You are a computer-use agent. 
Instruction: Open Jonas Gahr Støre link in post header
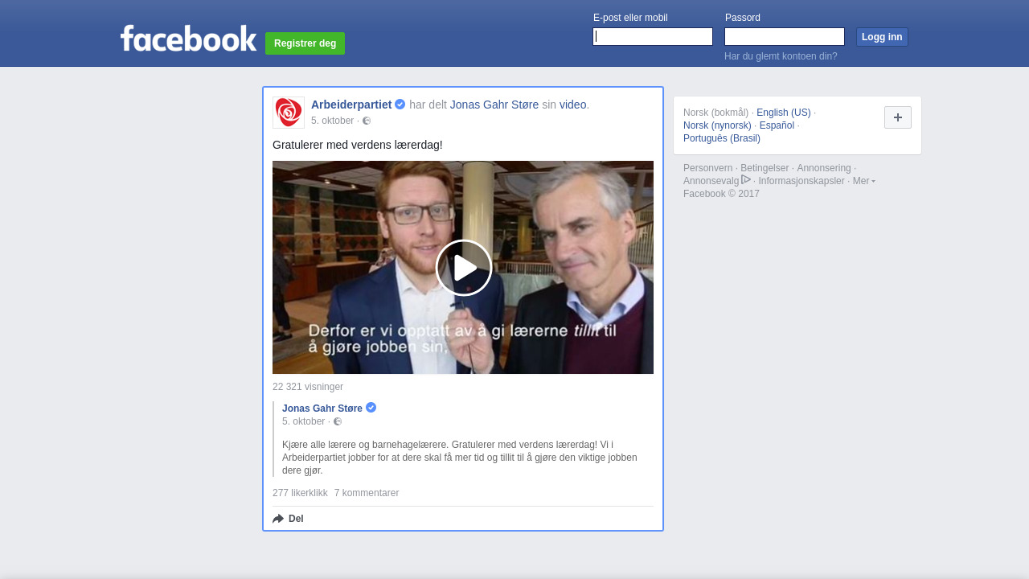(x=494, y=105)
